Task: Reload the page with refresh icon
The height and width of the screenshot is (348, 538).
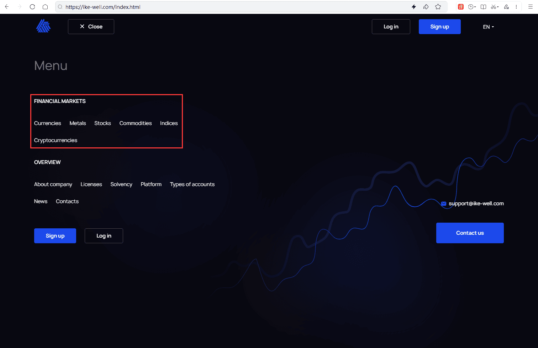Action: click(32, 7)
